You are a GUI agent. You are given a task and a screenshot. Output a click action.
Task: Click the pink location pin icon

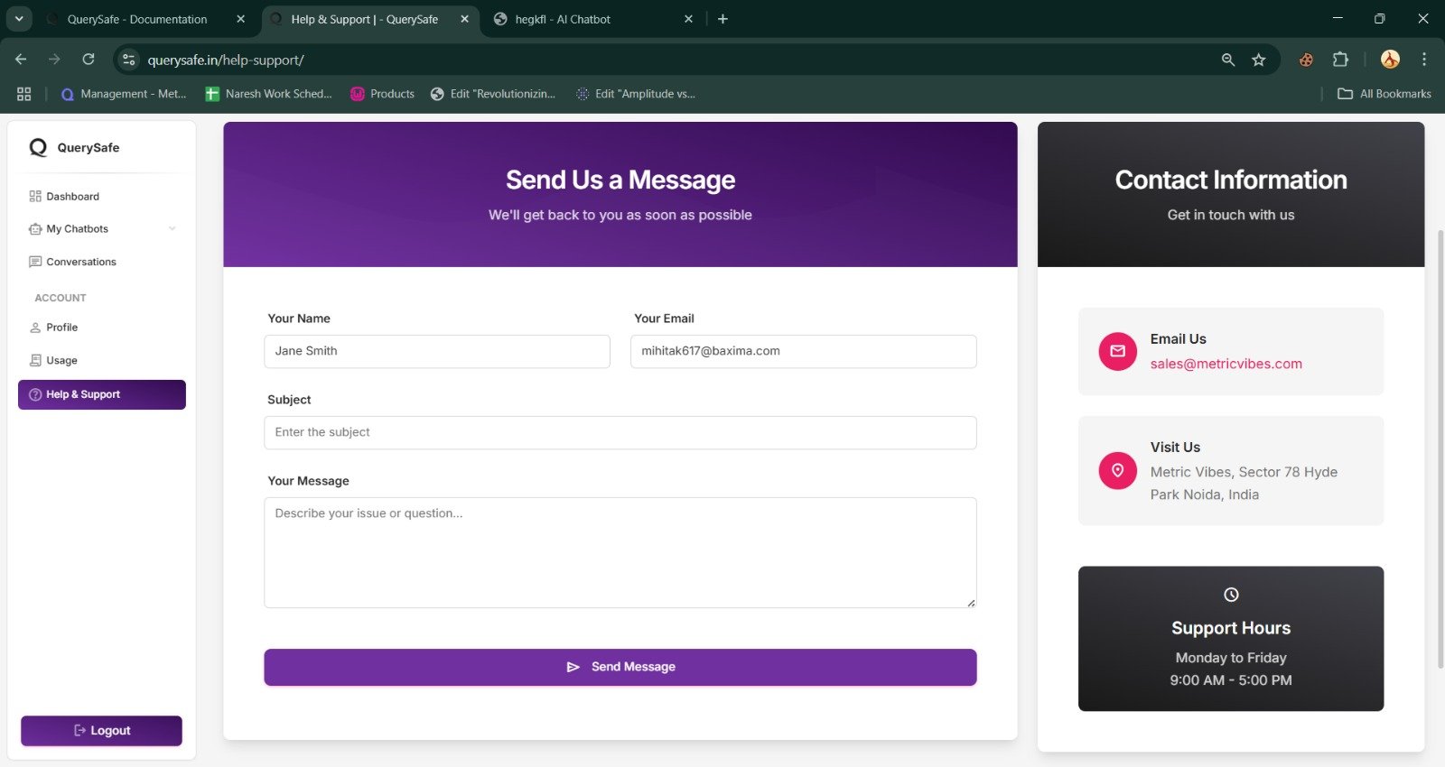pyautogui.click(x=1117, y=471)
